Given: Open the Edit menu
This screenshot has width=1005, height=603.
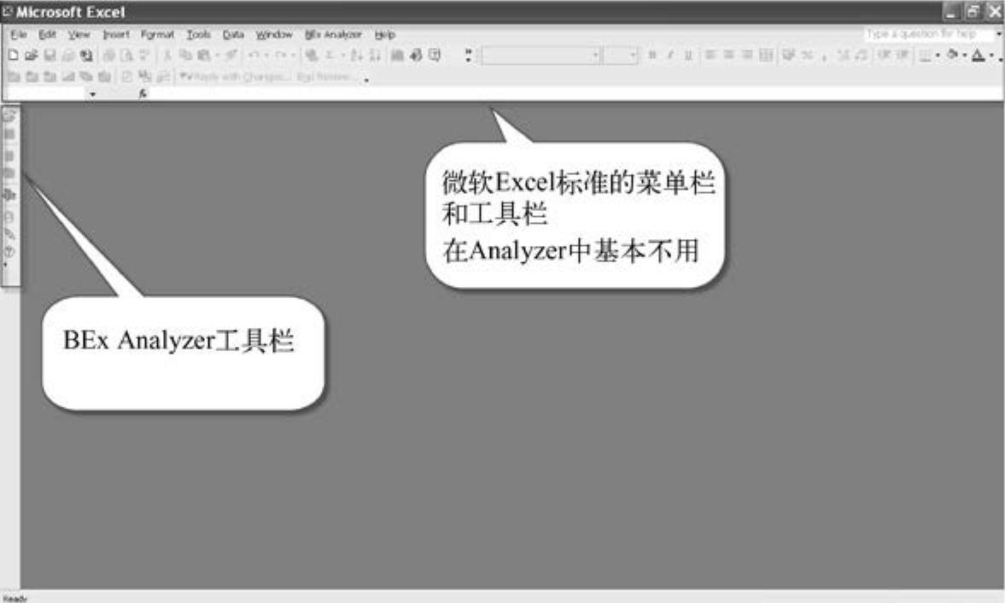Looking at the screenshot, I should [48, 35].
